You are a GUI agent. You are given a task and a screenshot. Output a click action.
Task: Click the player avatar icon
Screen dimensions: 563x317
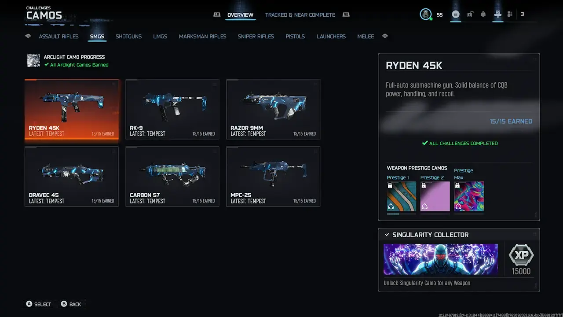426,15
